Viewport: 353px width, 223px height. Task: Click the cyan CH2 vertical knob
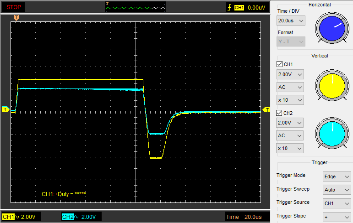click(x=331, y=134)
